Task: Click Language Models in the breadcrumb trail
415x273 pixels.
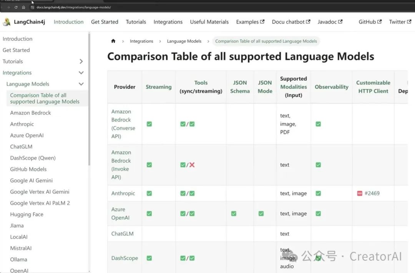Action: click(184, 41)
